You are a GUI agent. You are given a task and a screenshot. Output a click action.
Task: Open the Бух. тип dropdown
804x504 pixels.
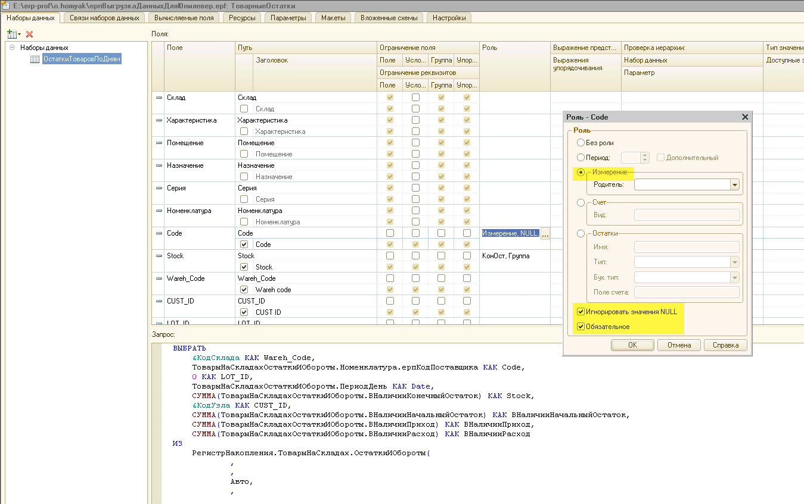pyautogui.click(x=734, y=277)
